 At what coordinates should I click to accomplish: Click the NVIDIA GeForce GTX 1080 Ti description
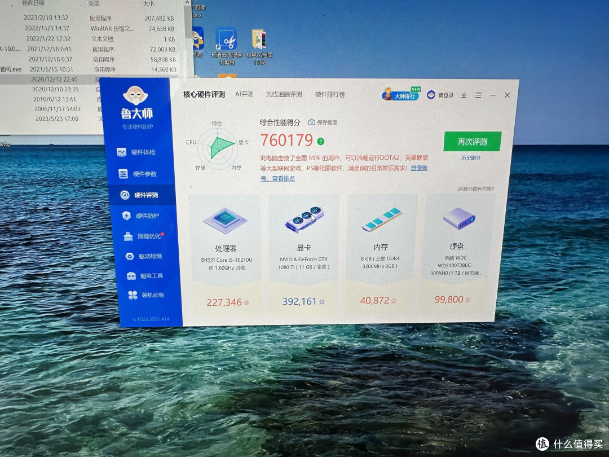[x=304, y=263]
